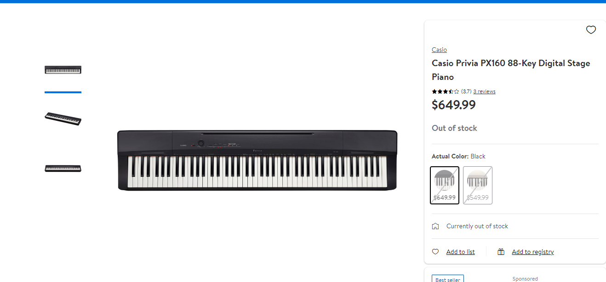The width and height of the screenshot is (606, 282).
Task: Select the Black color swatch priced $649.99
Action: (445, 185)
